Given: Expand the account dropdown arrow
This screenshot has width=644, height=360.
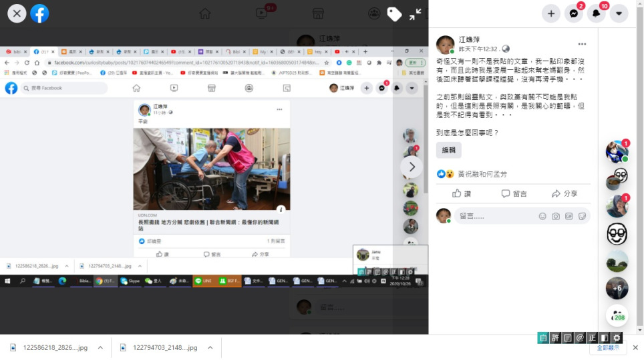Looking at the screenshot, I should [x=619, y=13].
